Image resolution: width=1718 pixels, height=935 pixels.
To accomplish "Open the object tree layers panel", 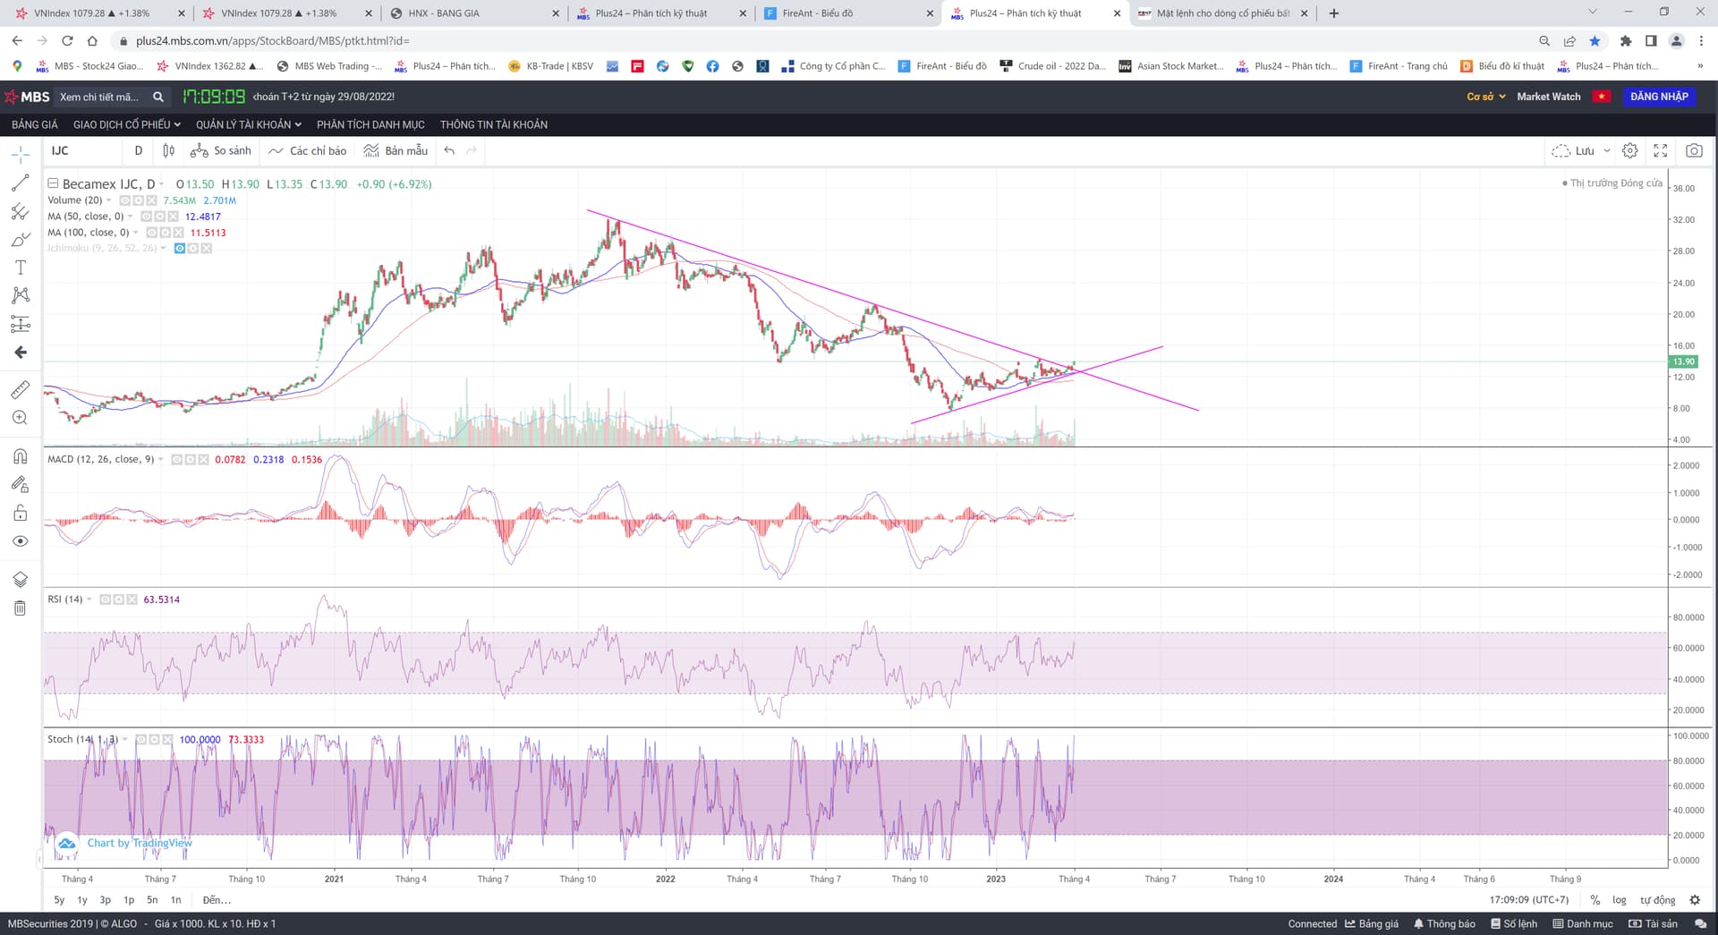I will (x=21, y=579).
